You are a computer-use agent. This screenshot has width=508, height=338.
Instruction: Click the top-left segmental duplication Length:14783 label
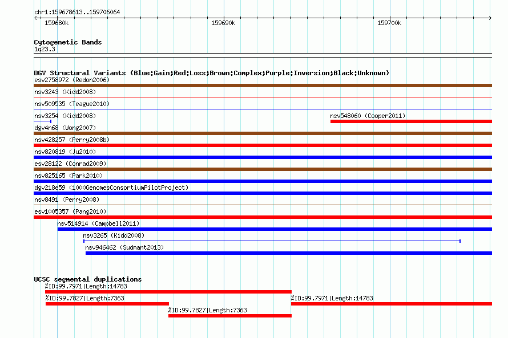point(86,286)
